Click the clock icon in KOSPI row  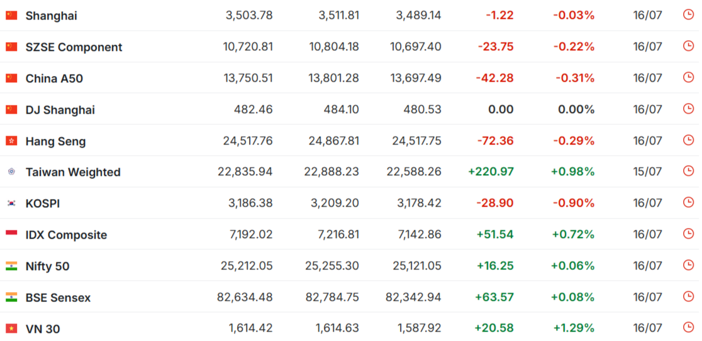688,202
